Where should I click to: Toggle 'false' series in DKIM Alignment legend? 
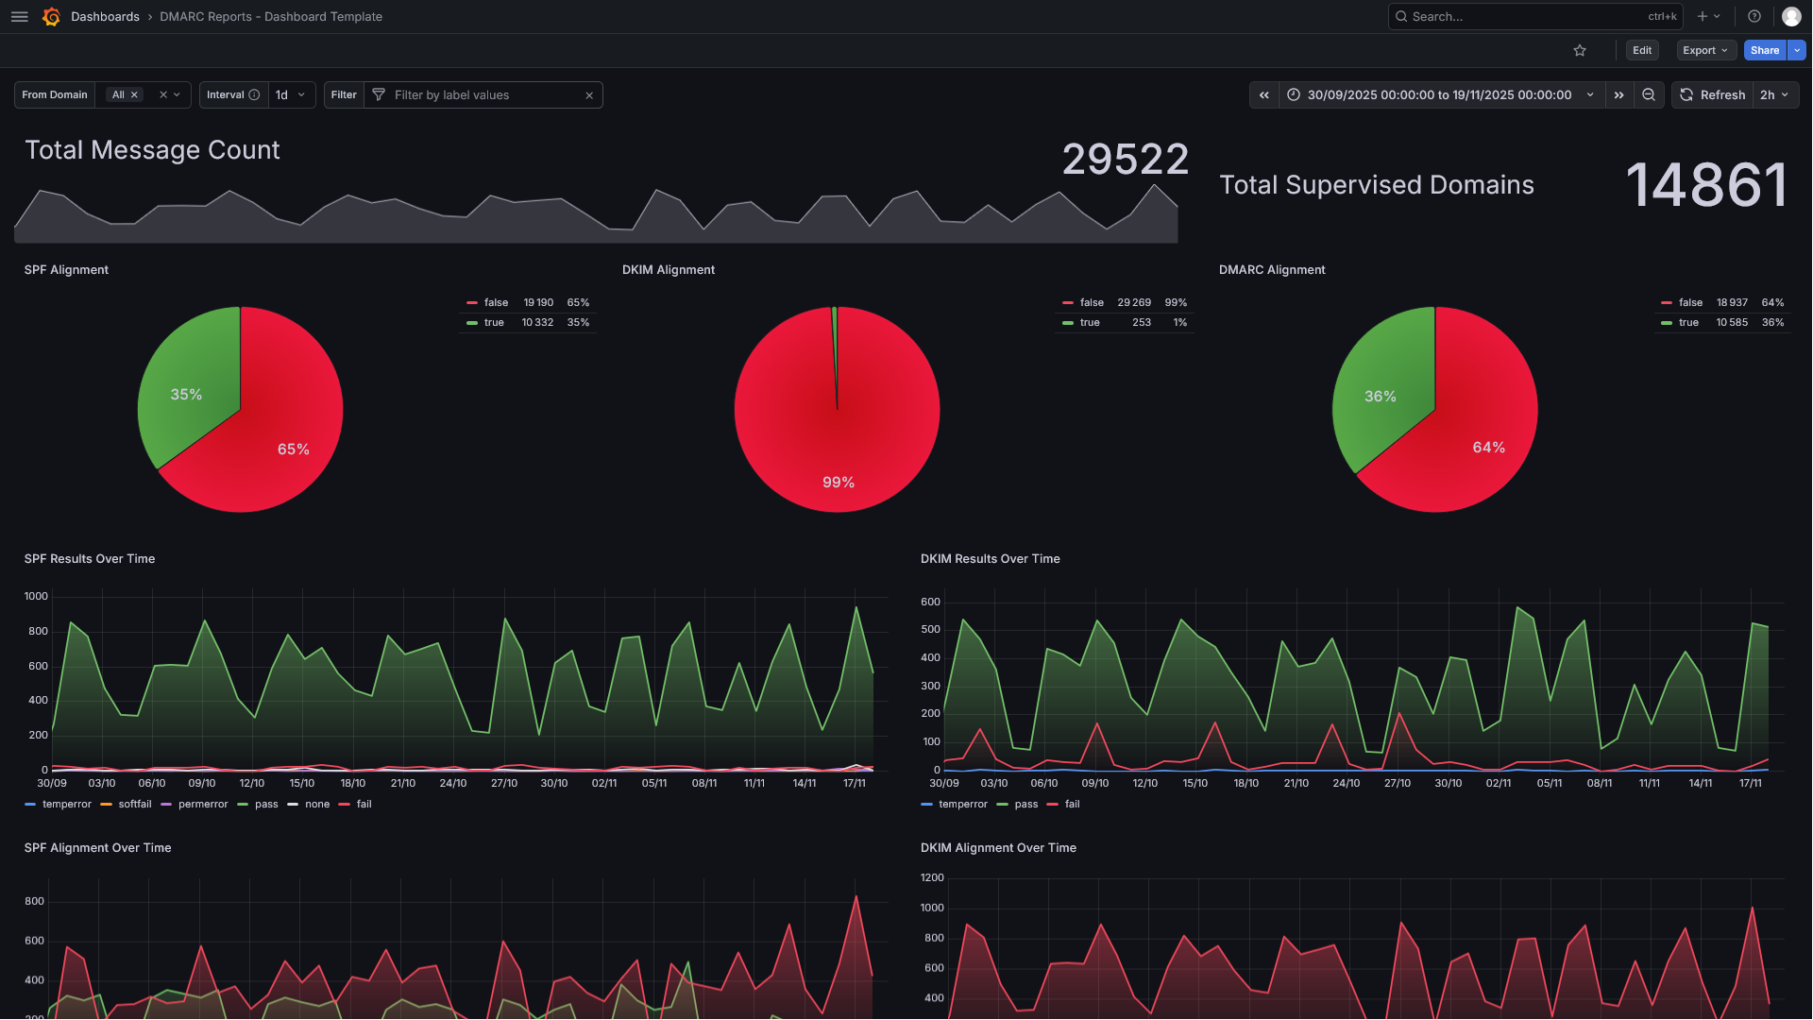(1092, 303)
